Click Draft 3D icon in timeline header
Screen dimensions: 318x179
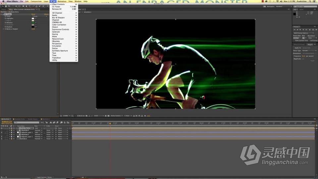(x=47, y=123)
